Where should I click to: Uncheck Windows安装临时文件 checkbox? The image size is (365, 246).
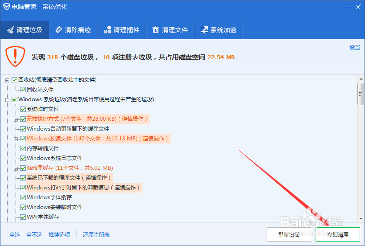[x=23, y=207]
